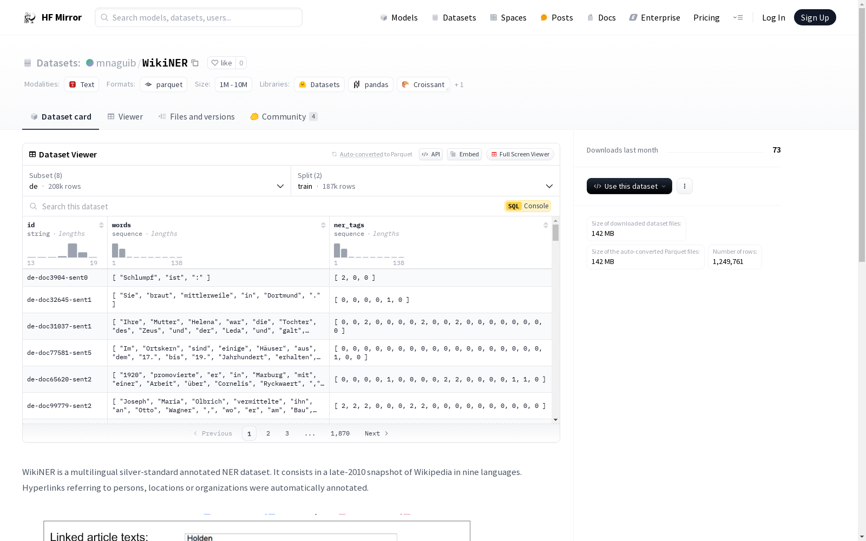866x541 pixels.
Task: Select the row de-doc65620-sent2
Action: [287, 379]
